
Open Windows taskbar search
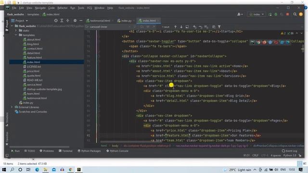tap(12, 170)
